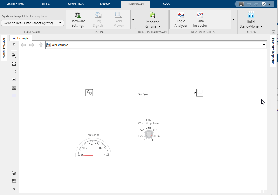Open the System Target File dropdown
This screenshot has height=195, width=278.
60,22
